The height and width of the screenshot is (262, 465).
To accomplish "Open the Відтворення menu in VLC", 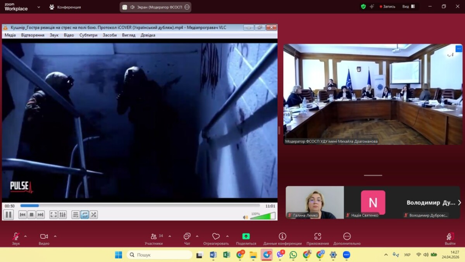I will pyautogui.click(x=33, y=35).
